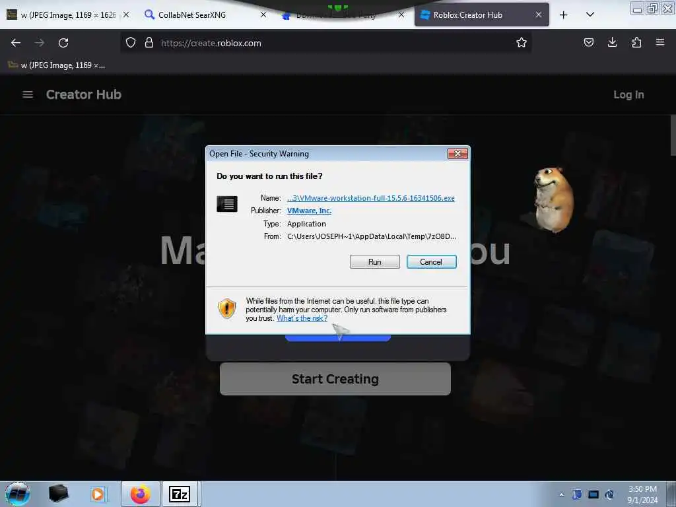The image size is (676, 507).
Task: Show hidden system tray icons
Action: click(561, 494)
